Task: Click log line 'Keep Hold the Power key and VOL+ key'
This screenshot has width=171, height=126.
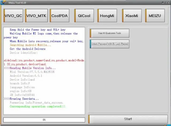Action: [x=38, y=30]
